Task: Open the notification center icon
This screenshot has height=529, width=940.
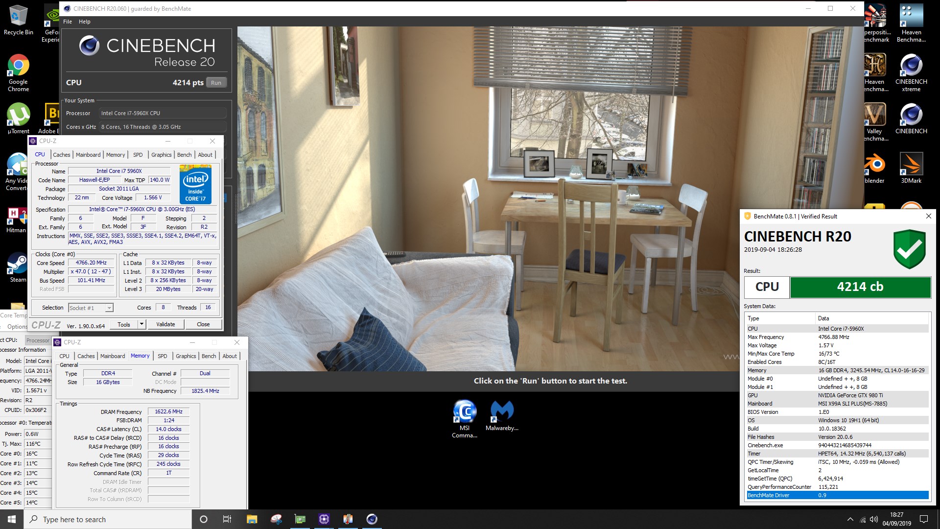Action: tap(924, 519)
